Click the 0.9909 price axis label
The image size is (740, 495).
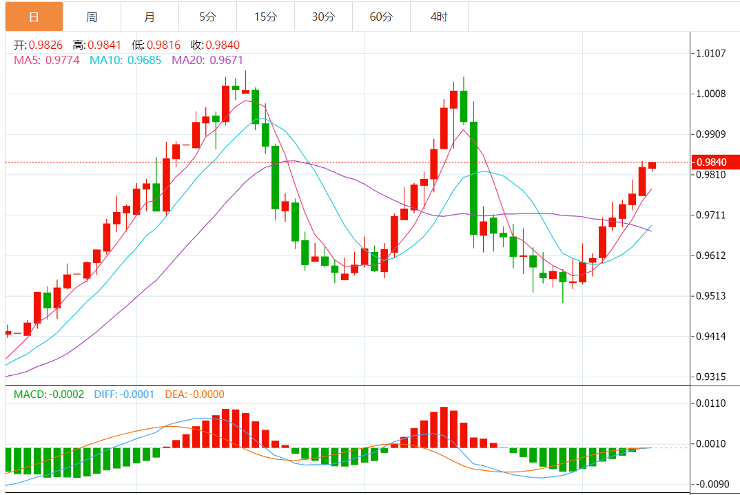(711, 134)
